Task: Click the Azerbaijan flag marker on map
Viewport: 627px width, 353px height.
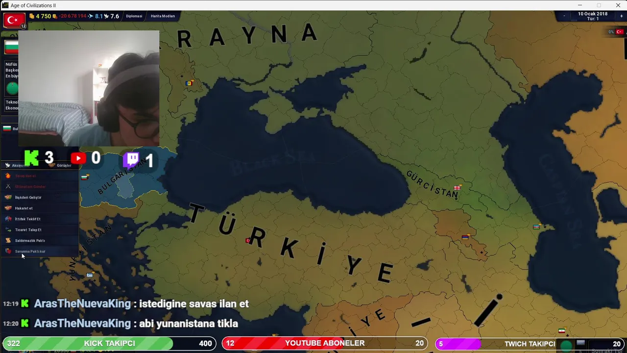Action: [536, 227]
